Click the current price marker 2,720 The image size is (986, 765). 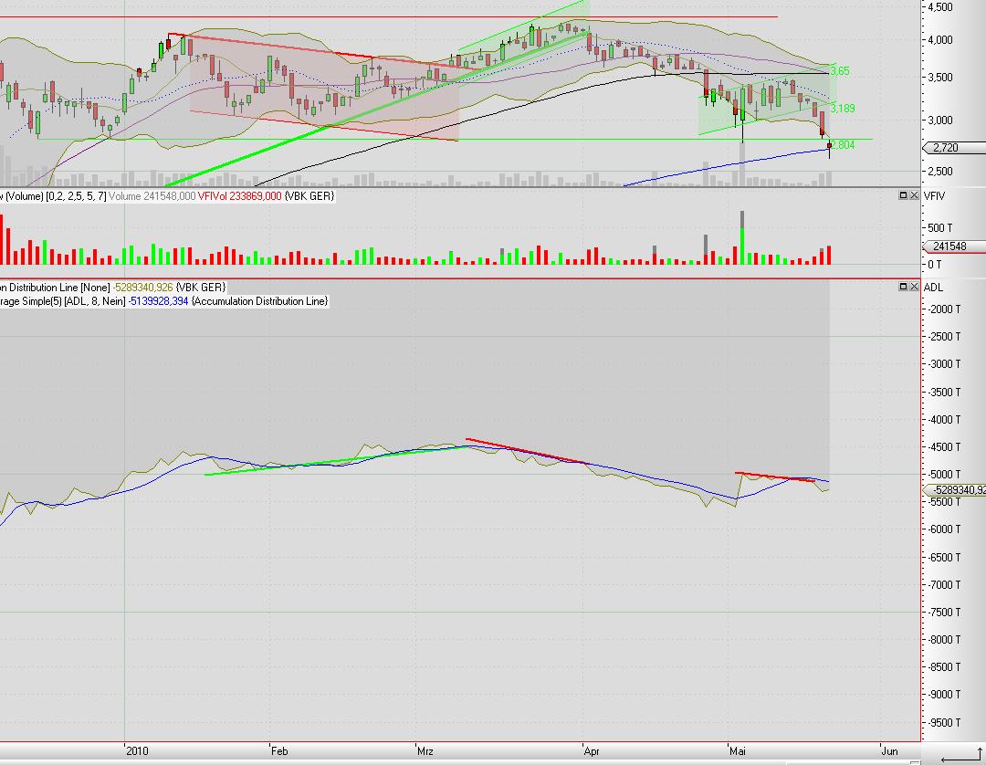tap(953, 148)
